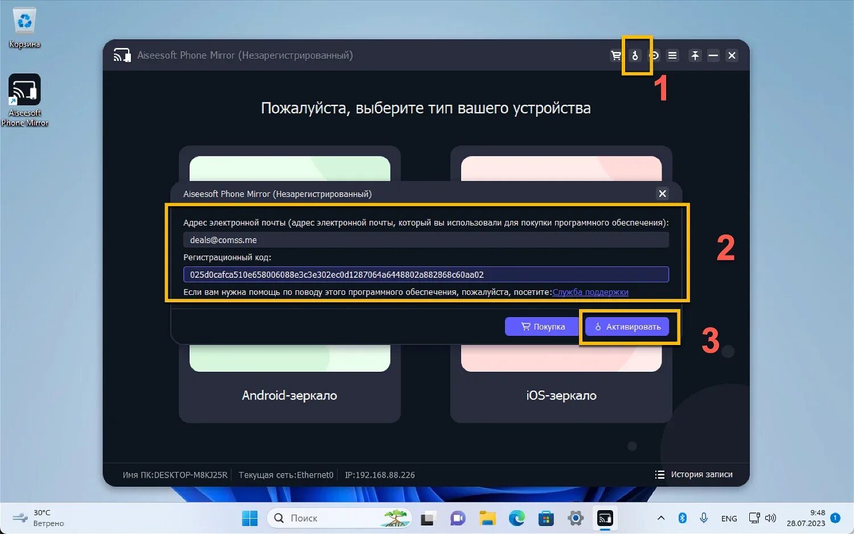
Task: Expand the hidden tray icons chevron
Action: pos(661,518)
